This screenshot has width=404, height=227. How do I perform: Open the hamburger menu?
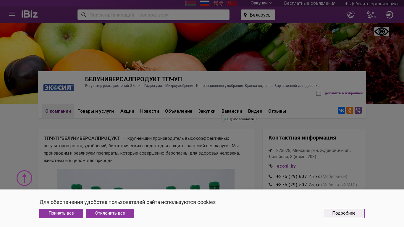12,14
